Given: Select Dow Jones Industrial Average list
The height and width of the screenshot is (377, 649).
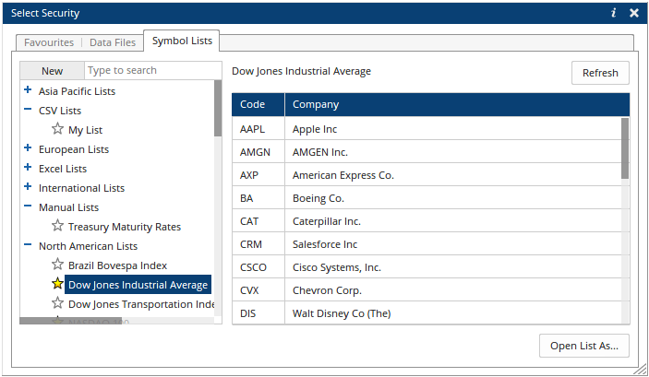Looking at the screenshot, I should [x=138, y=285].
